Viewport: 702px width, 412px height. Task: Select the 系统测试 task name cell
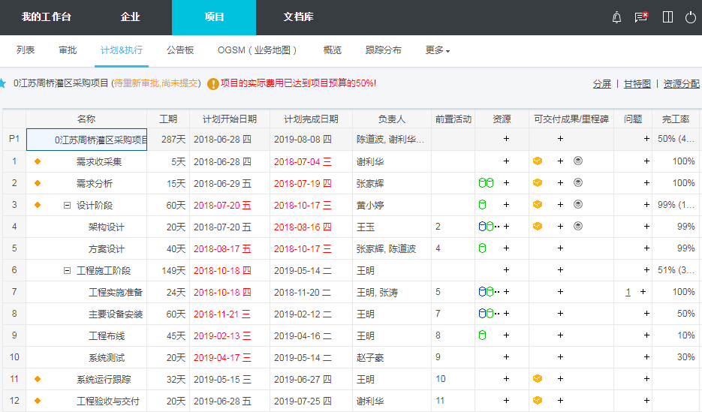(107, 357)
